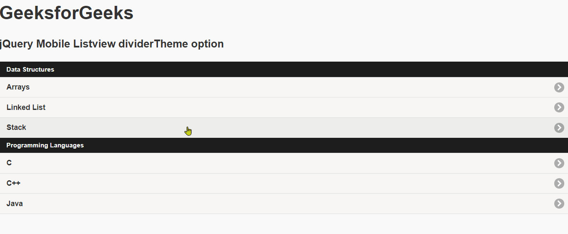The height and width of the screenshot is (234, 568).
Task: Click the arrow icon on Arrays row
Action: pos(559,87)
